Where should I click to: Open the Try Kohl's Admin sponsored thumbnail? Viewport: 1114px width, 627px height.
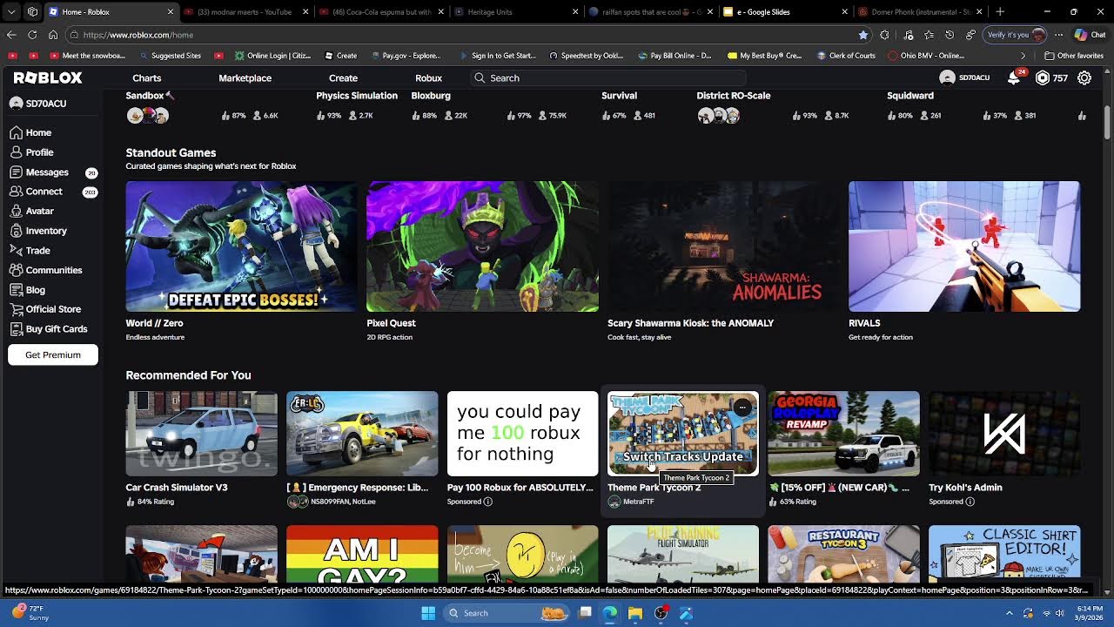pos(1004,434)
